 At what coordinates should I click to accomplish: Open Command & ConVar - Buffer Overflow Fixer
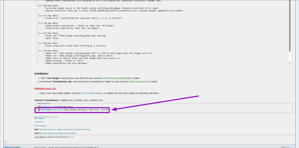[x=56, y=130]
